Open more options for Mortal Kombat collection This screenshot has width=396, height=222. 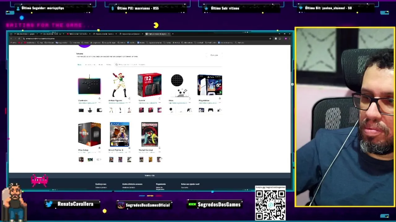click(159, 152)
